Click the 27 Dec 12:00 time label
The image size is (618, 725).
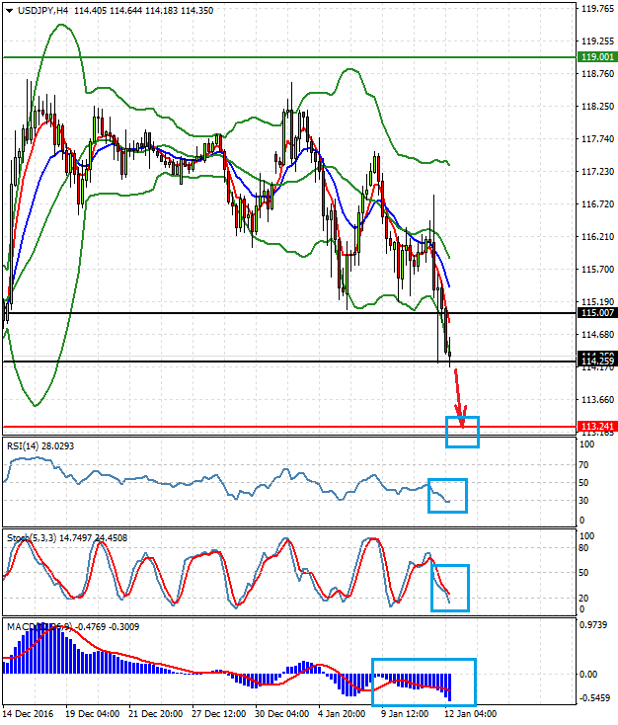click(x=218, y=714)
